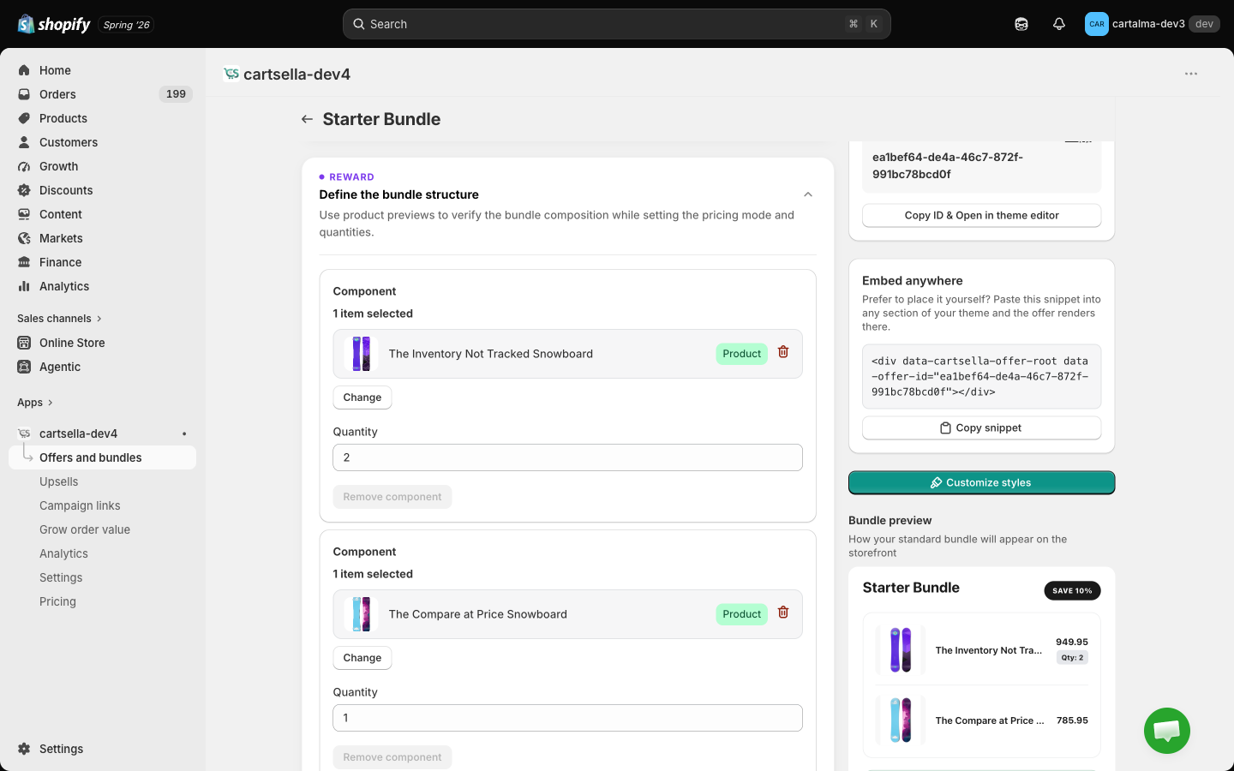Click Product badge for Compare at Price Snowboard
The width and height of the screenshot is (1234, 771).
(742, 614)
